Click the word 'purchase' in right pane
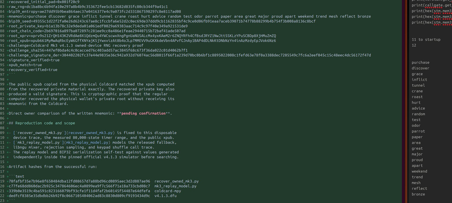The image size is (452, 203). click(421, 62)
